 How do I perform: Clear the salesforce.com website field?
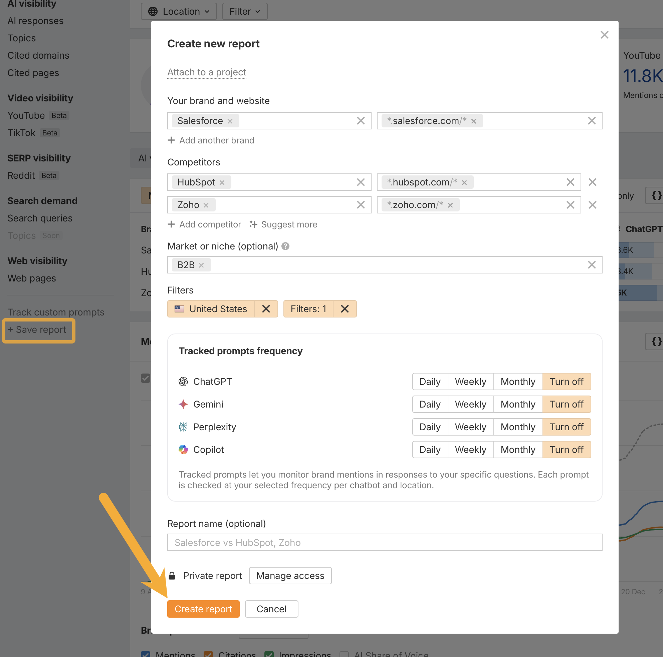tap(591, 121)
